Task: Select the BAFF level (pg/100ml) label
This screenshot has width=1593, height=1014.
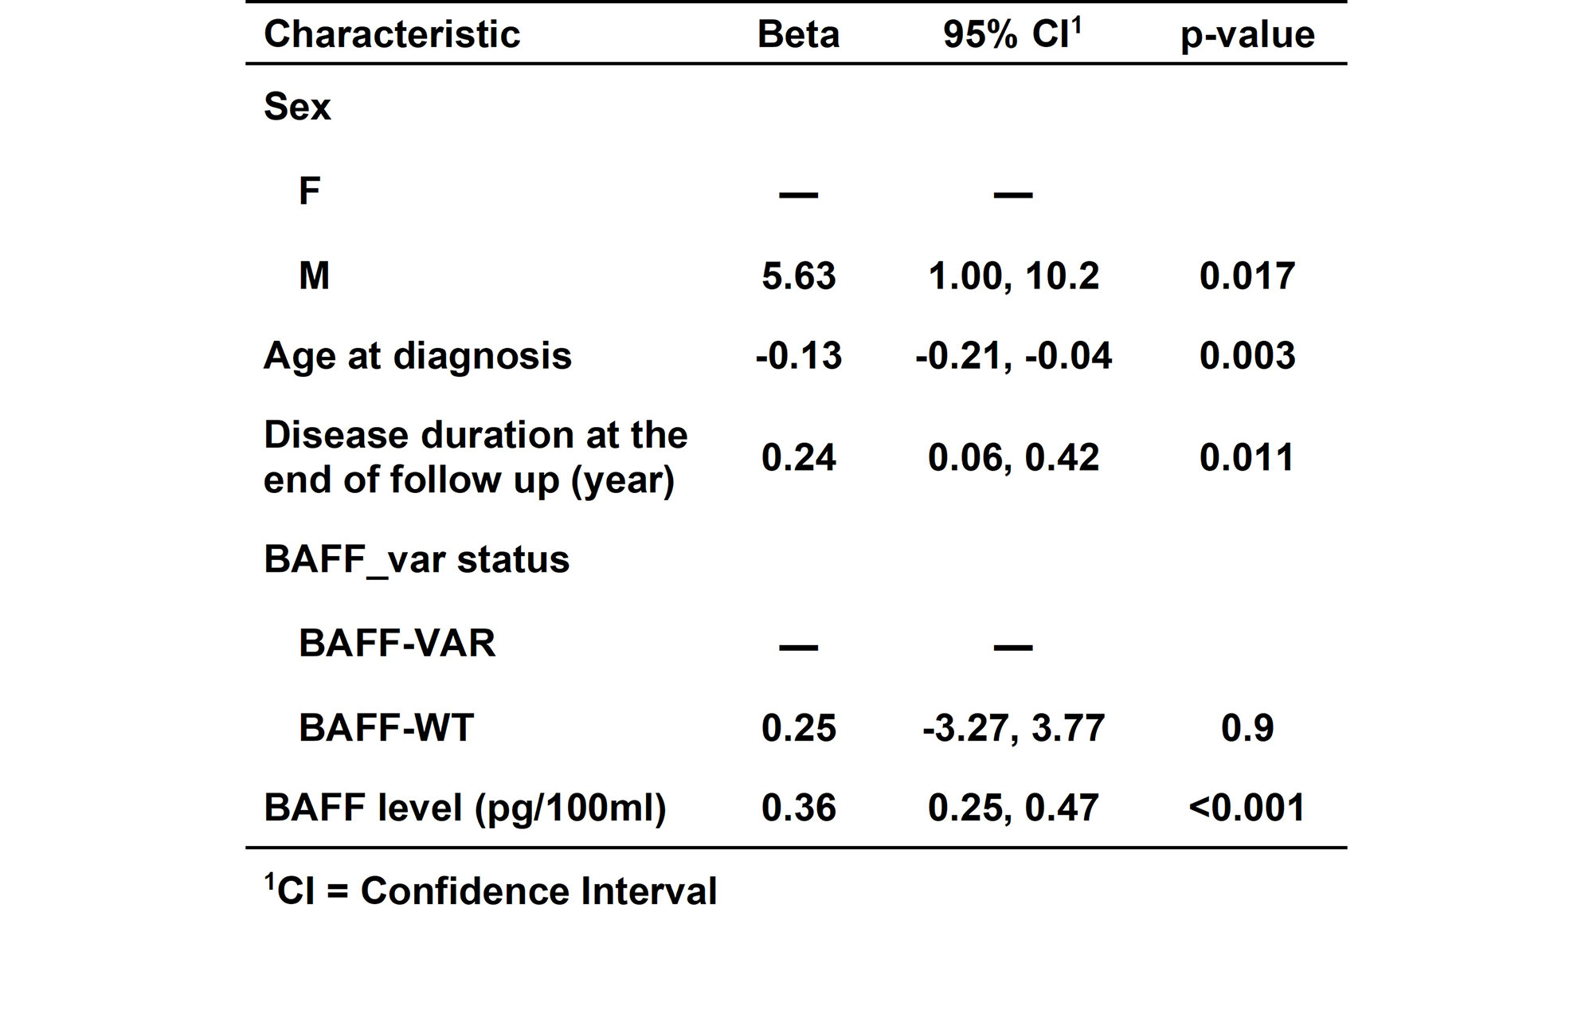Action: pyautogui.click(x=464, y=808)
